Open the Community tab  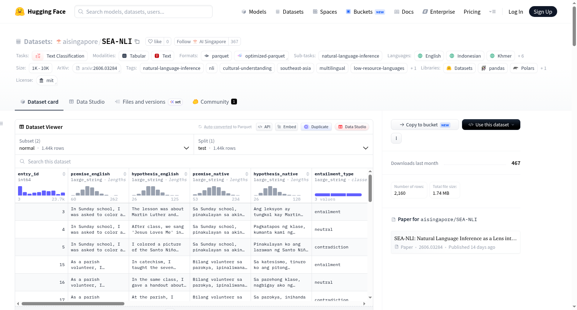[x=215, y=102]
